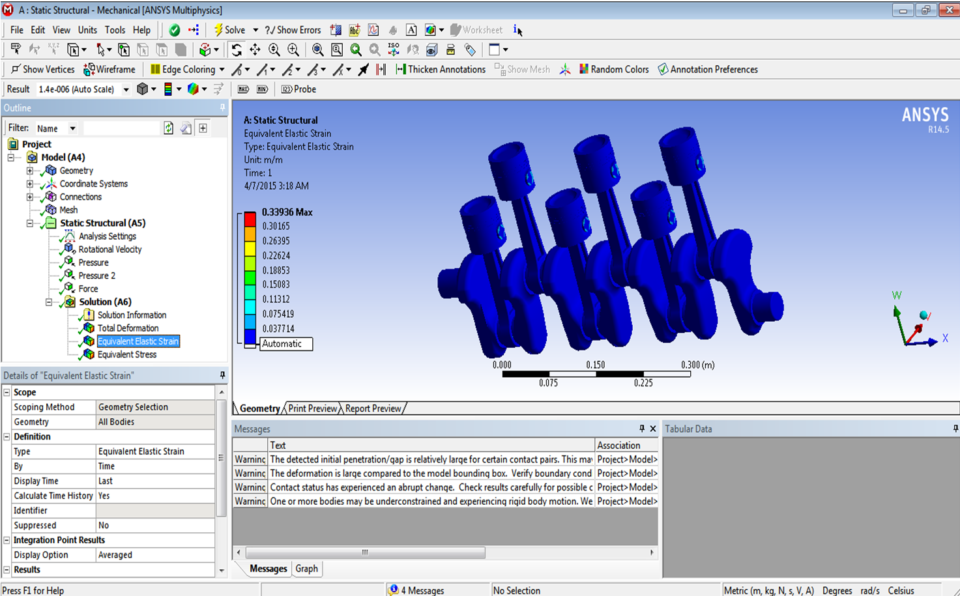Collapse the Static Structural (A5) node

pyautogui.click(x=29, y=223)
